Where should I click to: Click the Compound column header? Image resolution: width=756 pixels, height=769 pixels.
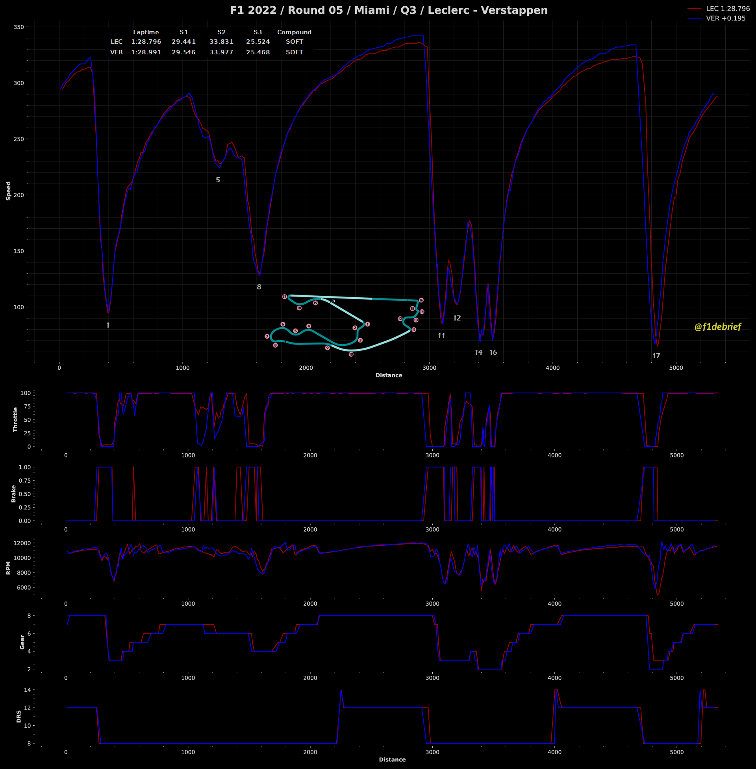(294, 32)
